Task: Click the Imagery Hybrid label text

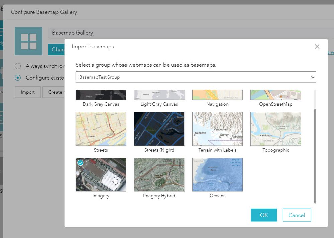Action: click(159, 196)
